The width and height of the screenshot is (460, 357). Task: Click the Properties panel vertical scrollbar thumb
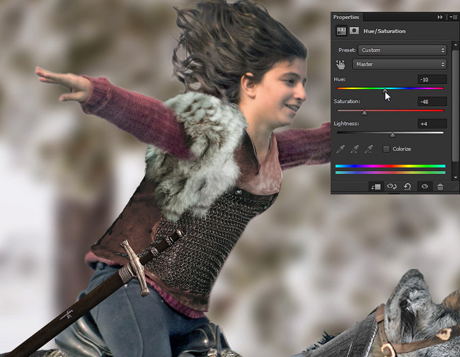point(455,105)
